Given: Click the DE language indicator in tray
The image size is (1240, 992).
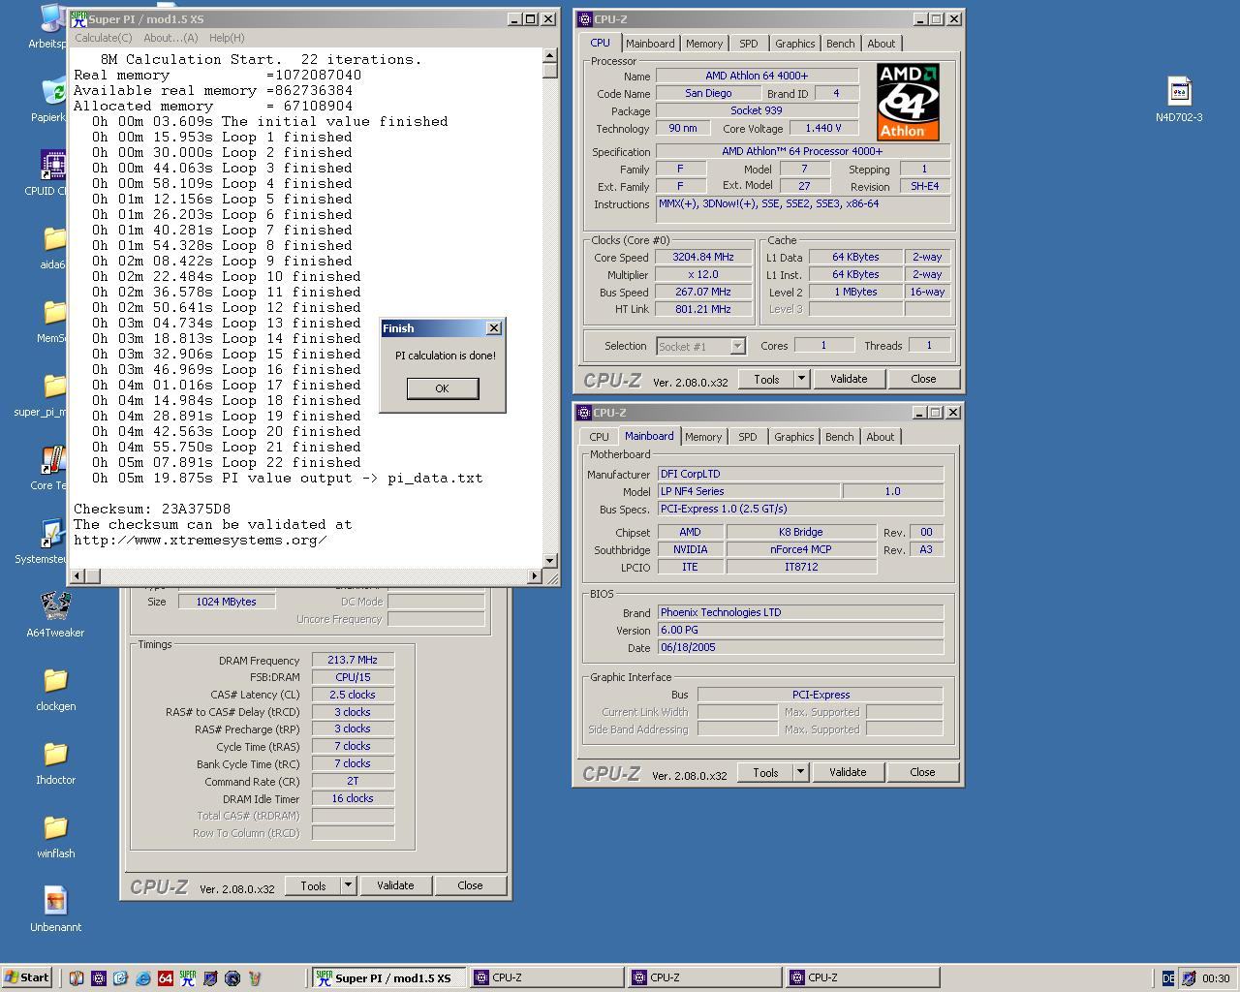Looking at the screenshot, I should coord(1168,978).
